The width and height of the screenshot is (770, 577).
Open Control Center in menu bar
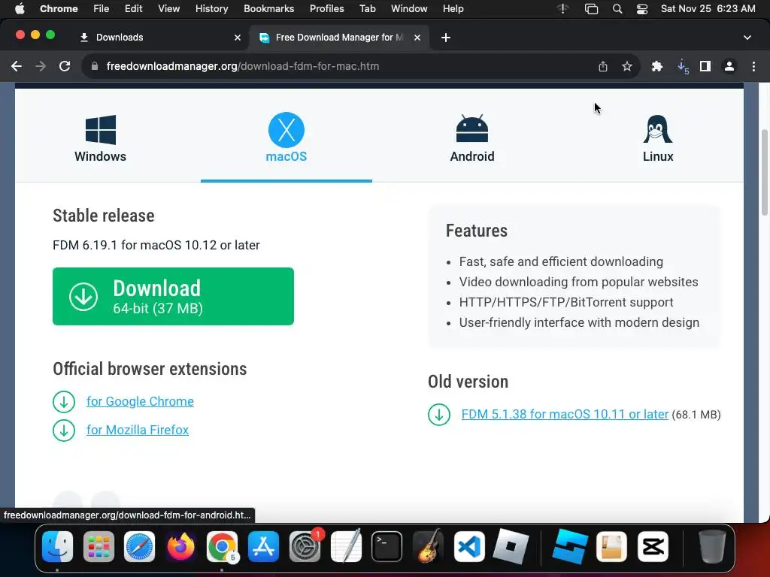[642, 9]
